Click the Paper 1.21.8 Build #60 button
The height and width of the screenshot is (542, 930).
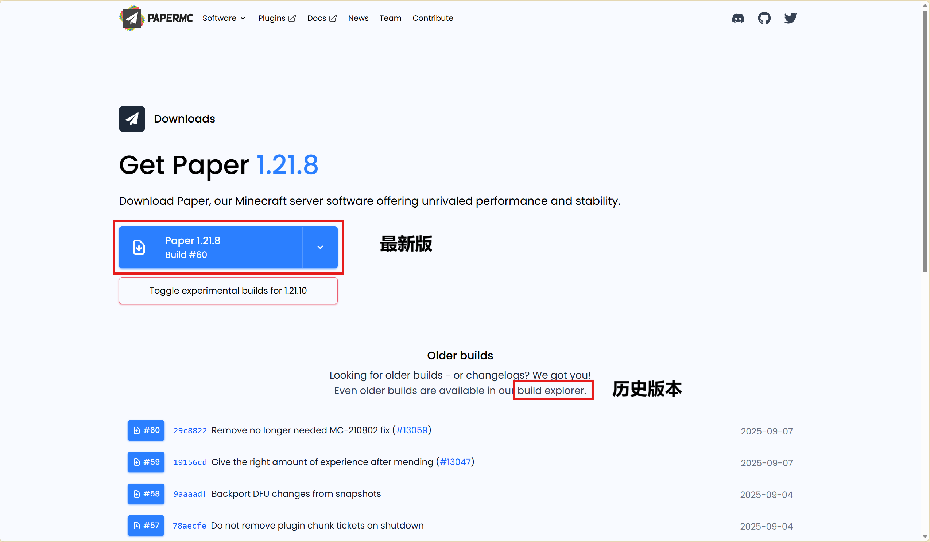(x=210, y=247)
